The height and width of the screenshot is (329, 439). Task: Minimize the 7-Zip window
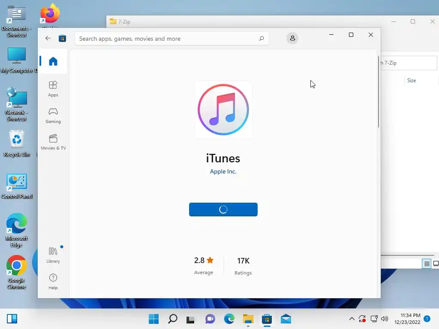point(394,21)
